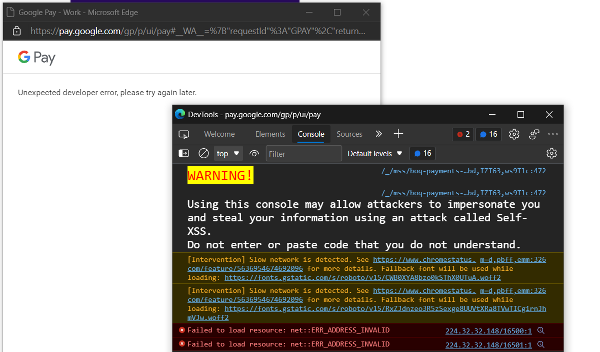Open DevTools settings gear
600x352 pixels.
[514, 134]
